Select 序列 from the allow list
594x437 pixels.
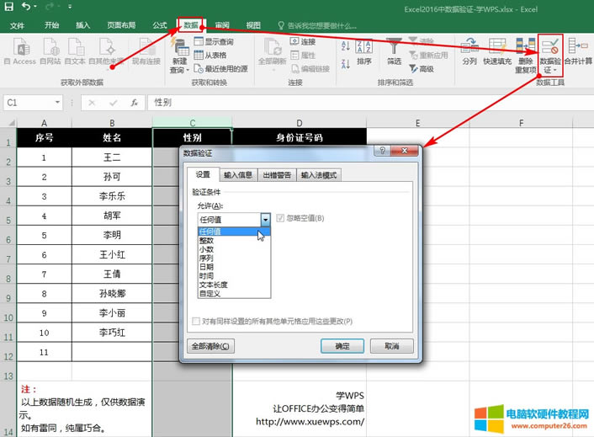[x=206, y=258]
